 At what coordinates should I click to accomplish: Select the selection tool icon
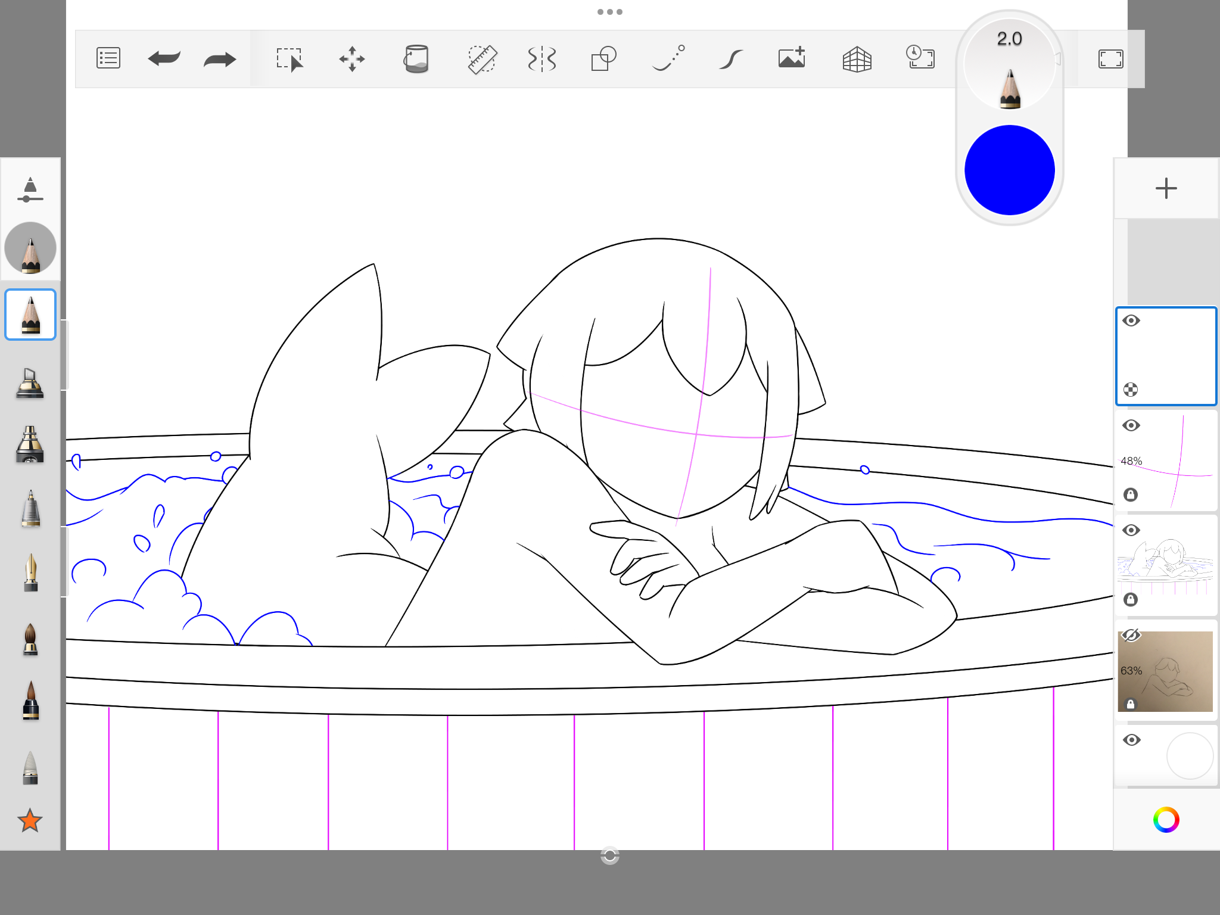pyautogui.click(x=290, y=59)
